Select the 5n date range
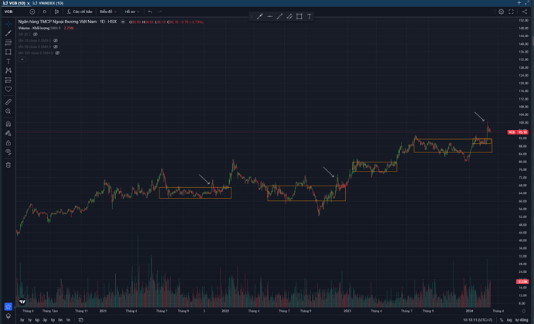Viewport: 534px width, 324px height. 60,320
